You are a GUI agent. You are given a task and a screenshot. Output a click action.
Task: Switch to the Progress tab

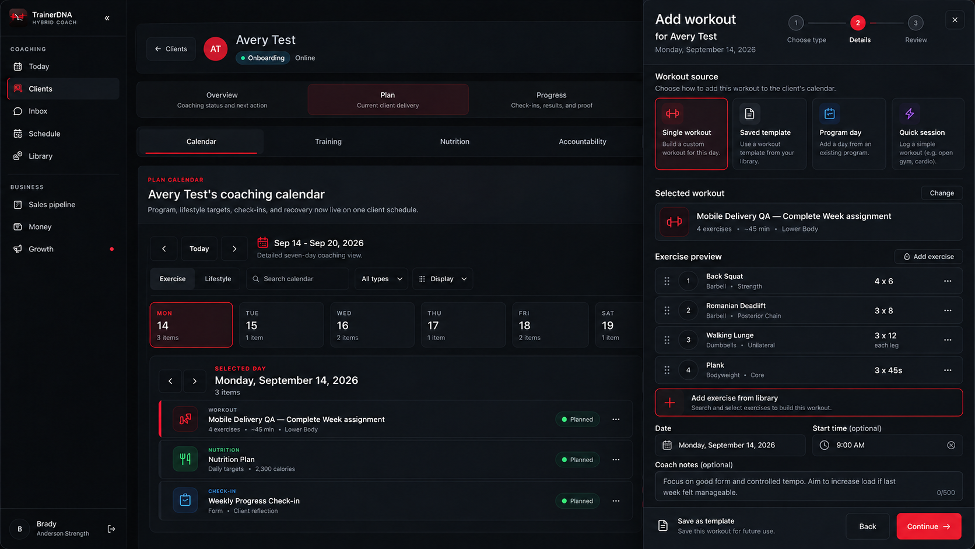[x=552, y=100]
